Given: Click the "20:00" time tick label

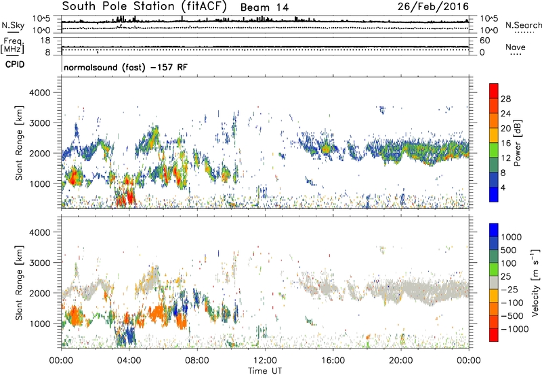Looking at the screenshot, I should [x=400, y=361].
